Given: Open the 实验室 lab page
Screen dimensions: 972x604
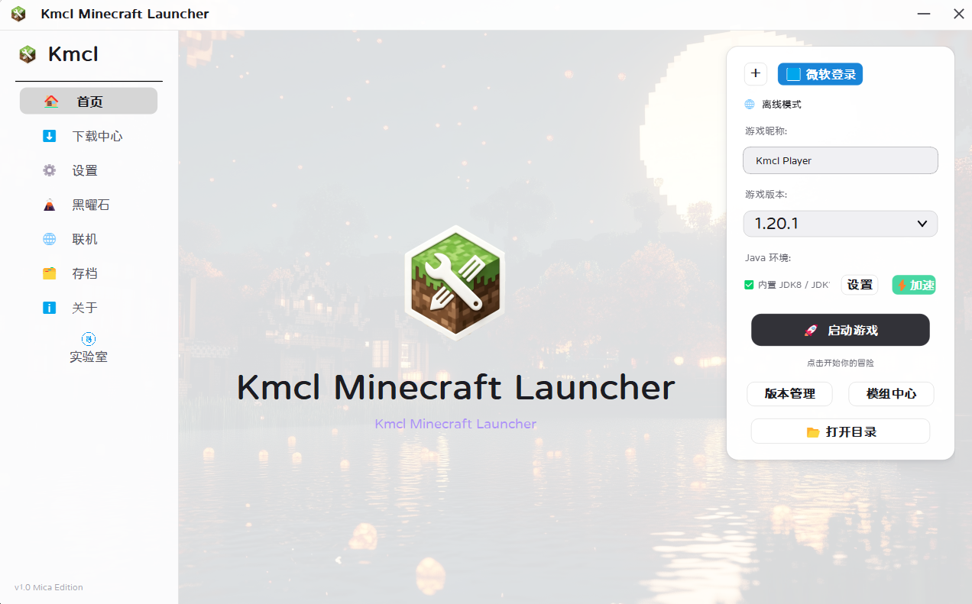Looking at the screenshot, I should click(x=89, y=348).
